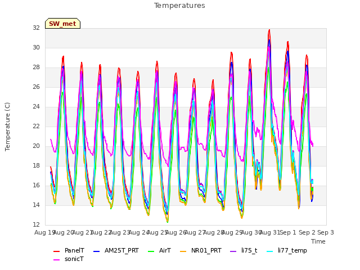This screenshot has height=270, width=360.
Task: Click the Temperature (C) y-axis label
Action: (7, 127)
